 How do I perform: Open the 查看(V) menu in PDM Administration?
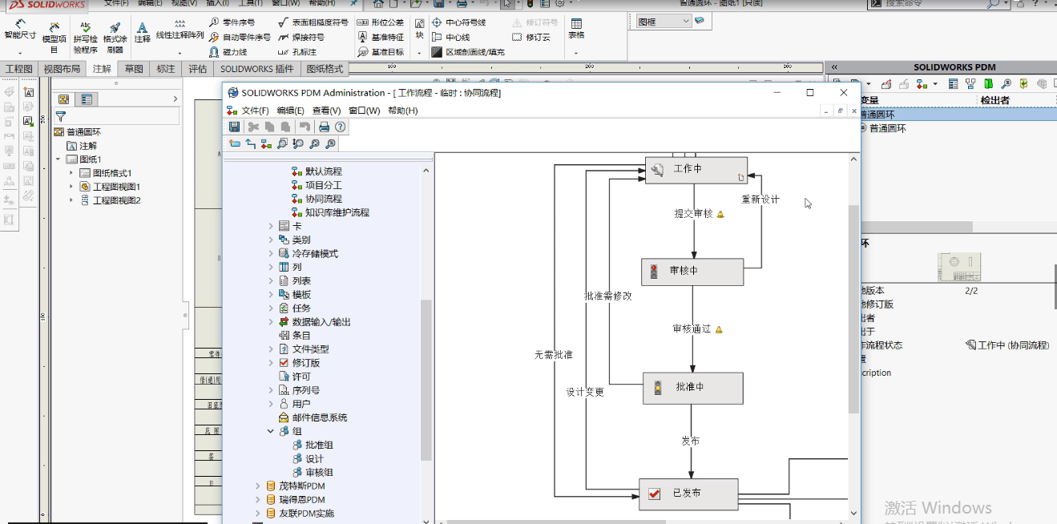326,111
